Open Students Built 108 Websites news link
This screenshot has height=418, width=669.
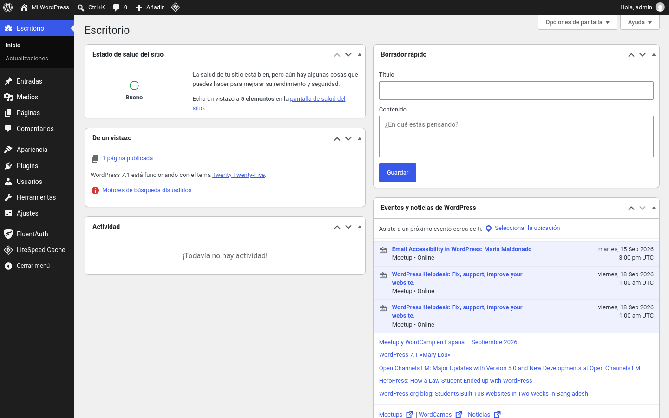[x=484, y=394]
